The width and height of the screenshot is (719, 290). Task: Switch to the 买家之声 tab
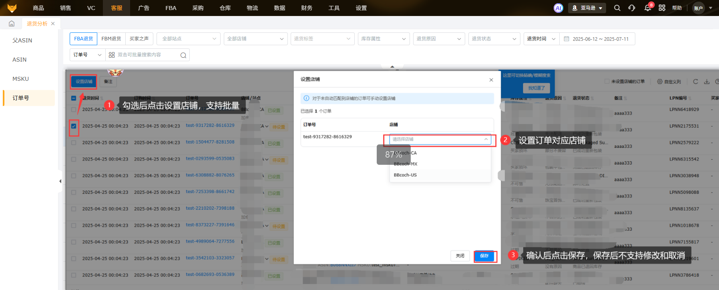(139, 39)
